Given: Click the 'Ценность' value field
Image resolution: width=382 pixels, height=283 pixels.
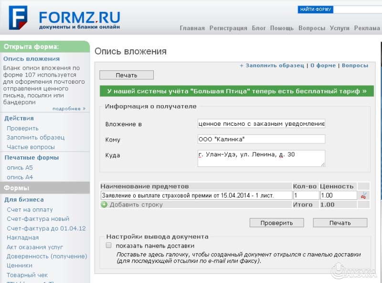Looking at the screenshot, I should pyautogui.click(x=338, y=196).
